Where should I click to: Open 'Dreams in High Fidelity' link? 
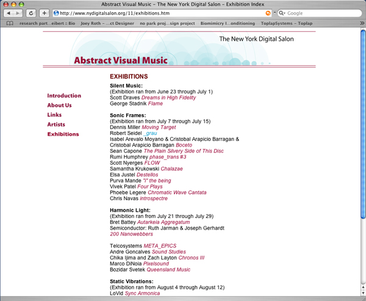tap(168, 98)
